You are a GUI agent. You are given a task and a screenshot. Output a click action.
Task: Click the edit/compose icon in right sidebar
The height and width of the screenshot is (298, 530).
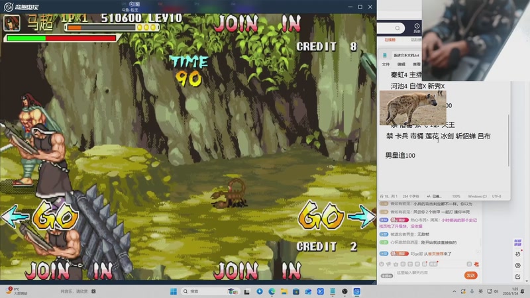pyautogui.click(x=518, y=277)
